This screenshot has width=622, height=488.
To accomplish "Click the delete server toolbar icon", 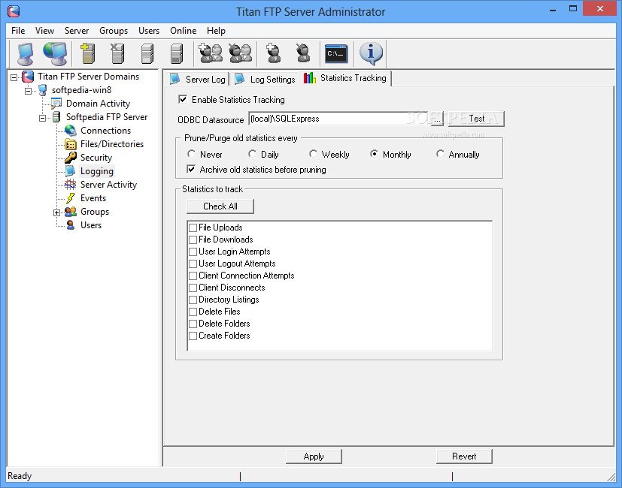I will click(117, 53).
